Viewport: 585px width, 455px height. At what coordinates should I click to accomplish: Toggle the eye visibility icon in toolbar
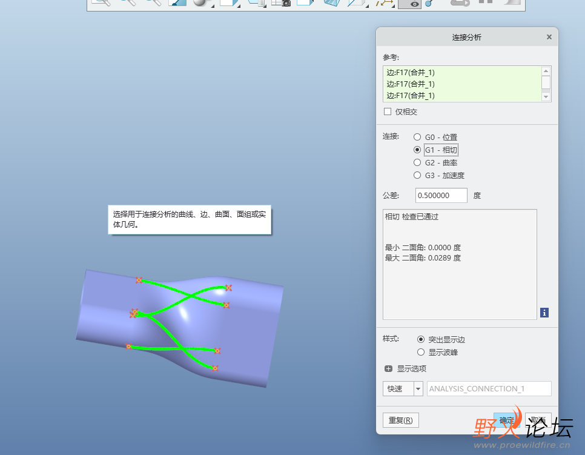click(414, 4)
